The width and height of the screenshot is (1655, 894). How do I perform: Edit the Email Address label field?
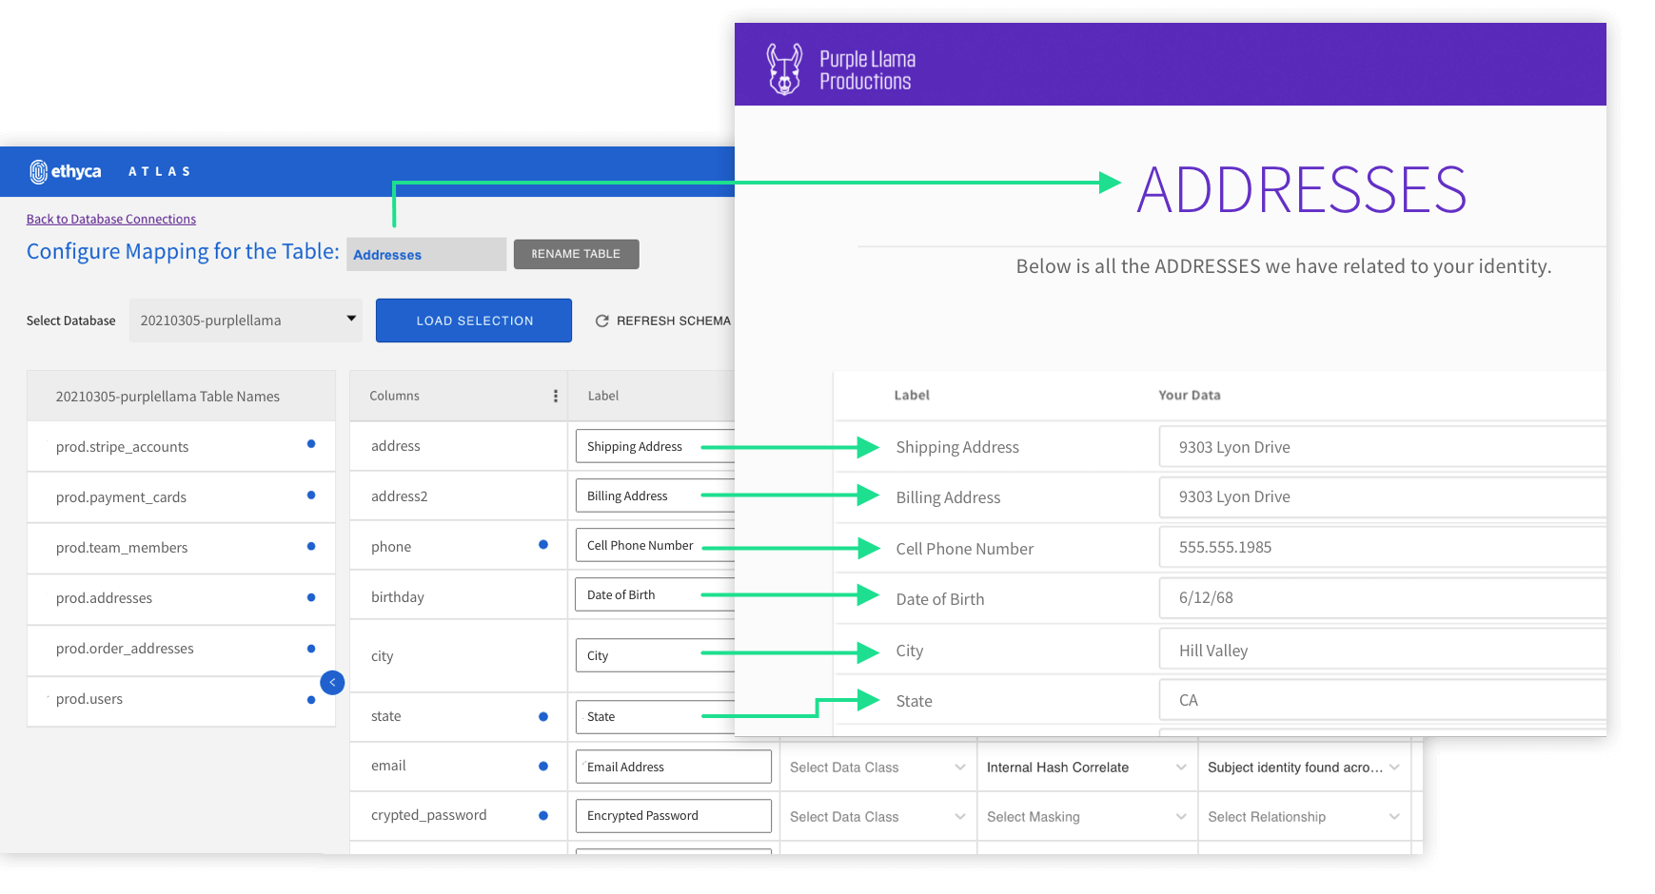[x=673, y=767]
